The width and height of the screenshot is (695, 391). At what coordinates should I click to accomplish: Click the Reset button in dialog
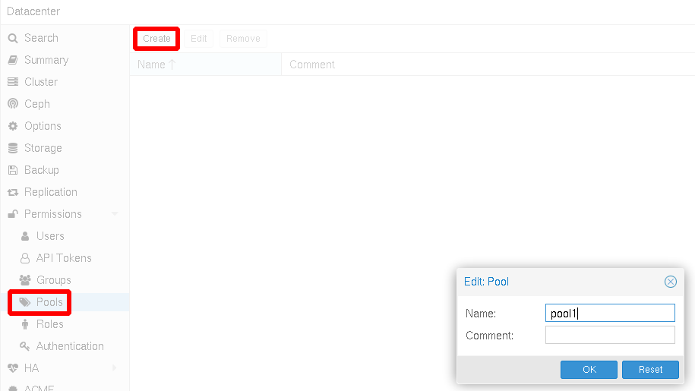[x=650, y=370]
